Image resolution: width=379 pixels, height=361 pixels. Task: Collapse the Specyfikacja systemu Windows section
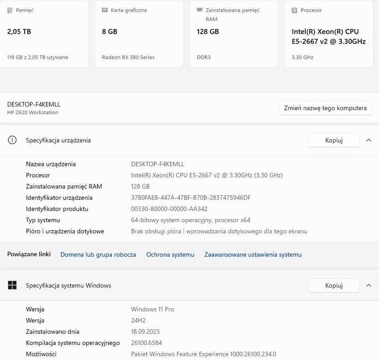tap(368, 285)
